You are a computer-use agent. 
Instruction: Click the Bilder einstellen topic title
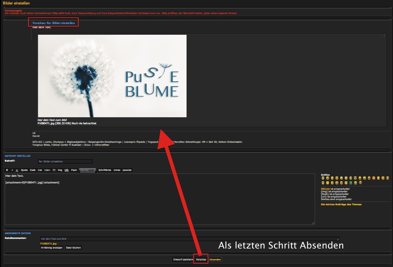(16, 3)
